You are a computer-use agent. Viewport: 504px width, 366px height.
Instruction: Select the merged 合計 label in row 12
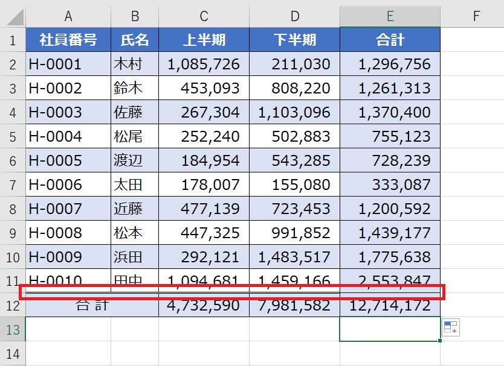pyautogui.click(x=92, y=306)
